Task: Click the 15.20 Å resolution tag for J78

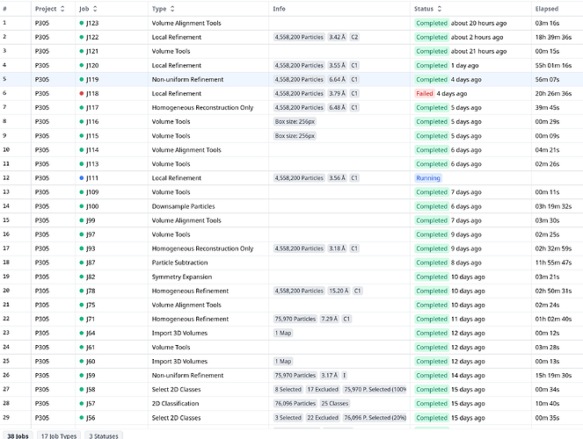Action: pyautogui.click(x=339, y=291)
